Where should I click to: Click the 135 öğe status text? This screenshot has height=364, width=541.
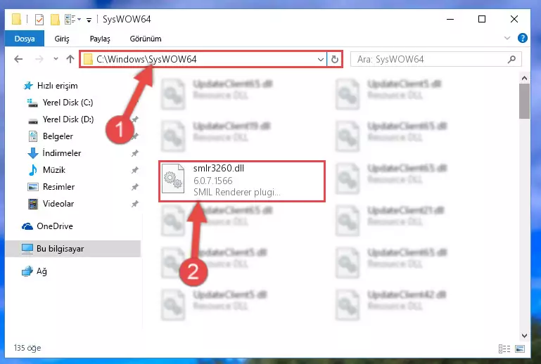27,348
